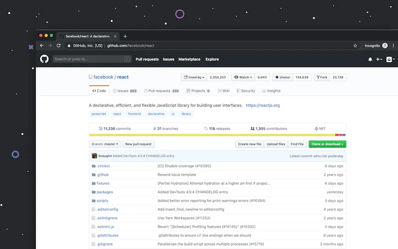This screenshot has height=249, width=398.
Task: Click the yellow language breakdown bar
Action: click(212, 135)
